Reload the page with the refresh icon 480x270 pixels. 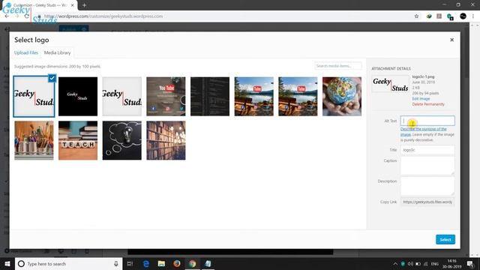point(27,16)
